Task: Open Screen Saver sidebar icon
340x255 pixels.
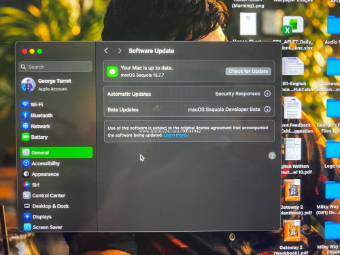Action: (27, 227)
